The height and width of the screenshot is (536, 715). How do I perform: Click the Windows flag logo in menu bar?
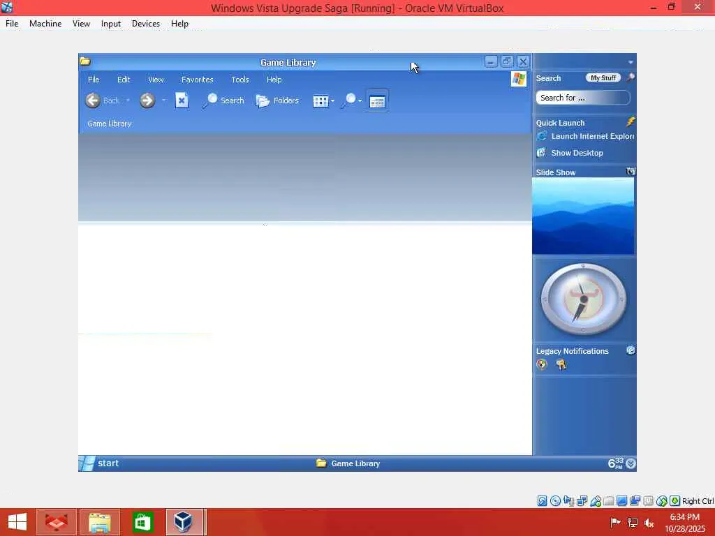[x=519, y=79]
